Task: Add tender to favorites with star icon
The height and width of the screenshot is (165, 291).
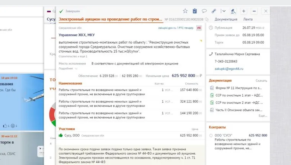Action: tap(185, 11)
